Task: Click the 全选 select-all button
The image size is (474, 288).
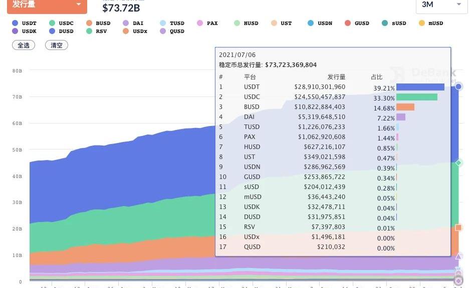Action: pyautogui.click(x=24, y=45)
